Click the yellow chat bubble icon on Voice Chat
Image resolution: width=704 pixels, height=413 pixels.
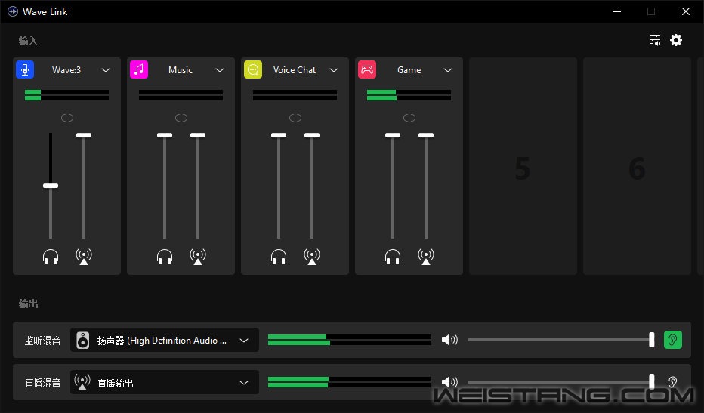[253, 69]
